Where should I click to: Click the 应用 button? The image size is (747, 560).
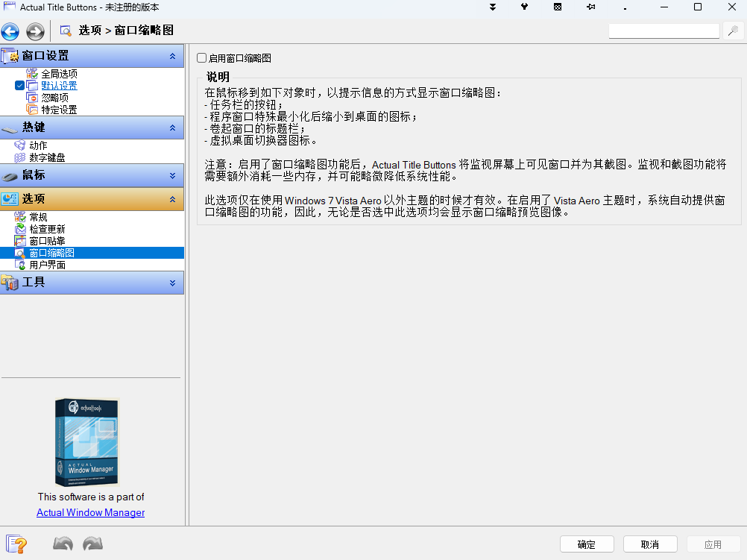(x=713, y=544)
